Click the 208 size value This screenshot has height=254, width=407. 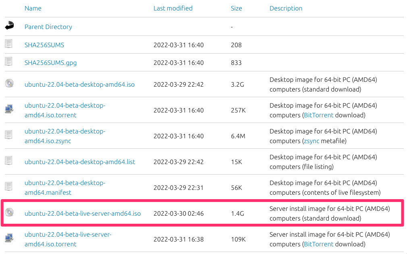click(236, 45)
